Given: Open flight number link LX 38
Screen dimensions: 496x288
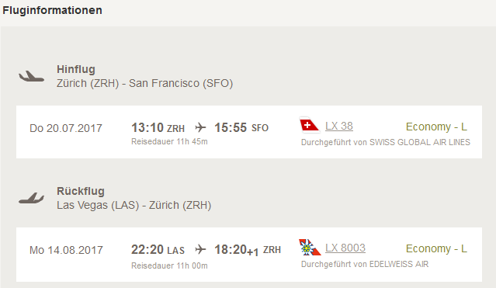Looking at the screenshot, I should tap(339, 126).
